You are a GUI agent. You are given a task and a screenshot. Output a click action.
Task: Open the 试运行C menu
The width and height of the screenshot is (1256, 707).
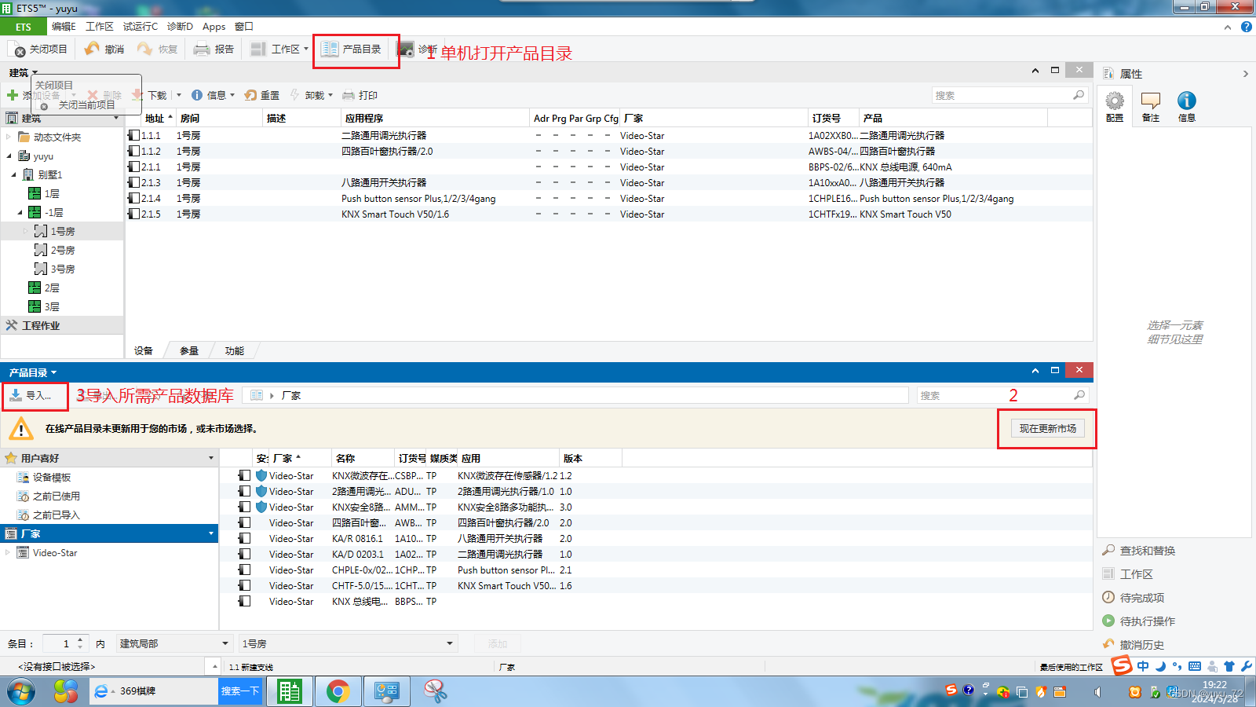[x=141, y=27]
